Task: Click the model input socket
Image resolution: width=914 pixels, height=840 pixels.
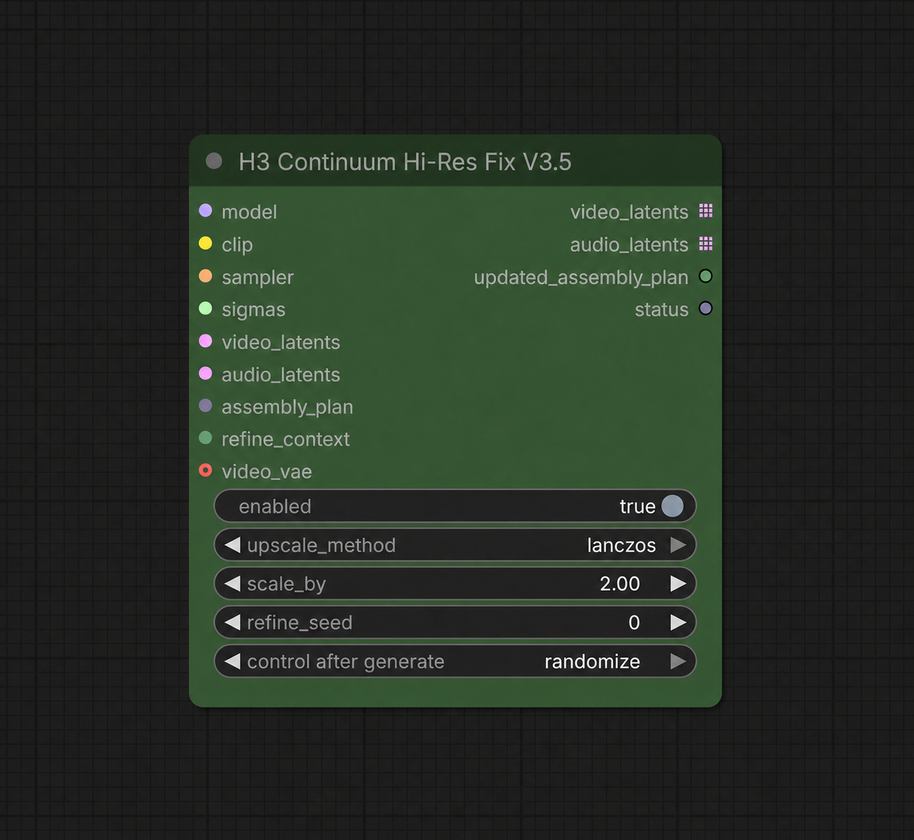Action: click(x=205, y=211)
